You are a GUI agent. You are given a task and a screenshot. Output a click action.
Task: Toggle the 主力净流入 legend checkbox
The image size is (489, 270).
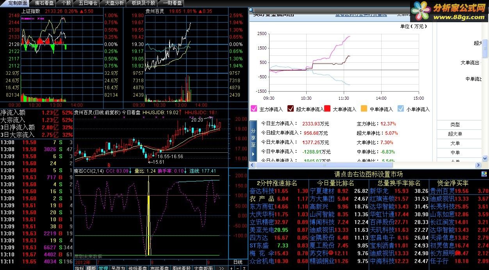pos(253,109)
